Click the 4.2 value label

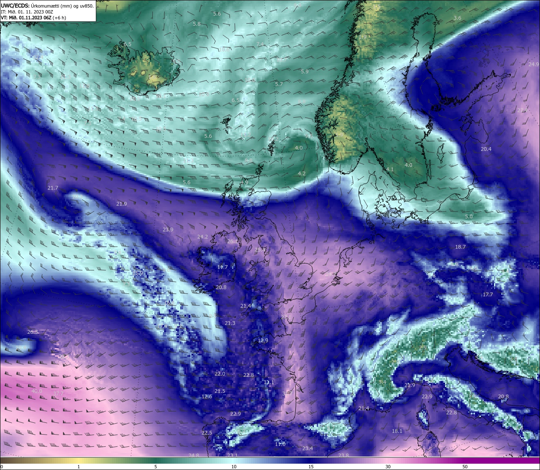tap(302, 174)
